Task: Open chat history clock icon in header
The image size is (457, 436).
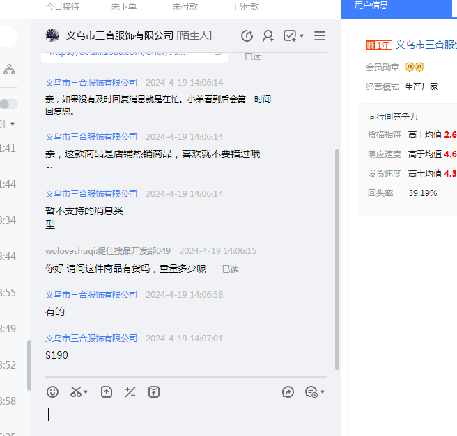Action: click(x=247, y=35)
